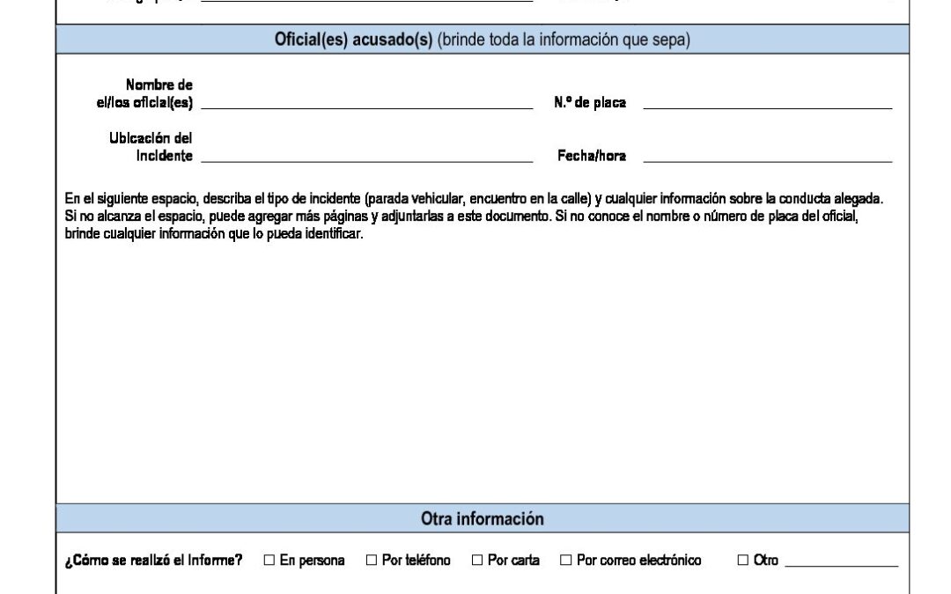Tick the 'Por teléfono' checkbox

(x=372, y=561)
